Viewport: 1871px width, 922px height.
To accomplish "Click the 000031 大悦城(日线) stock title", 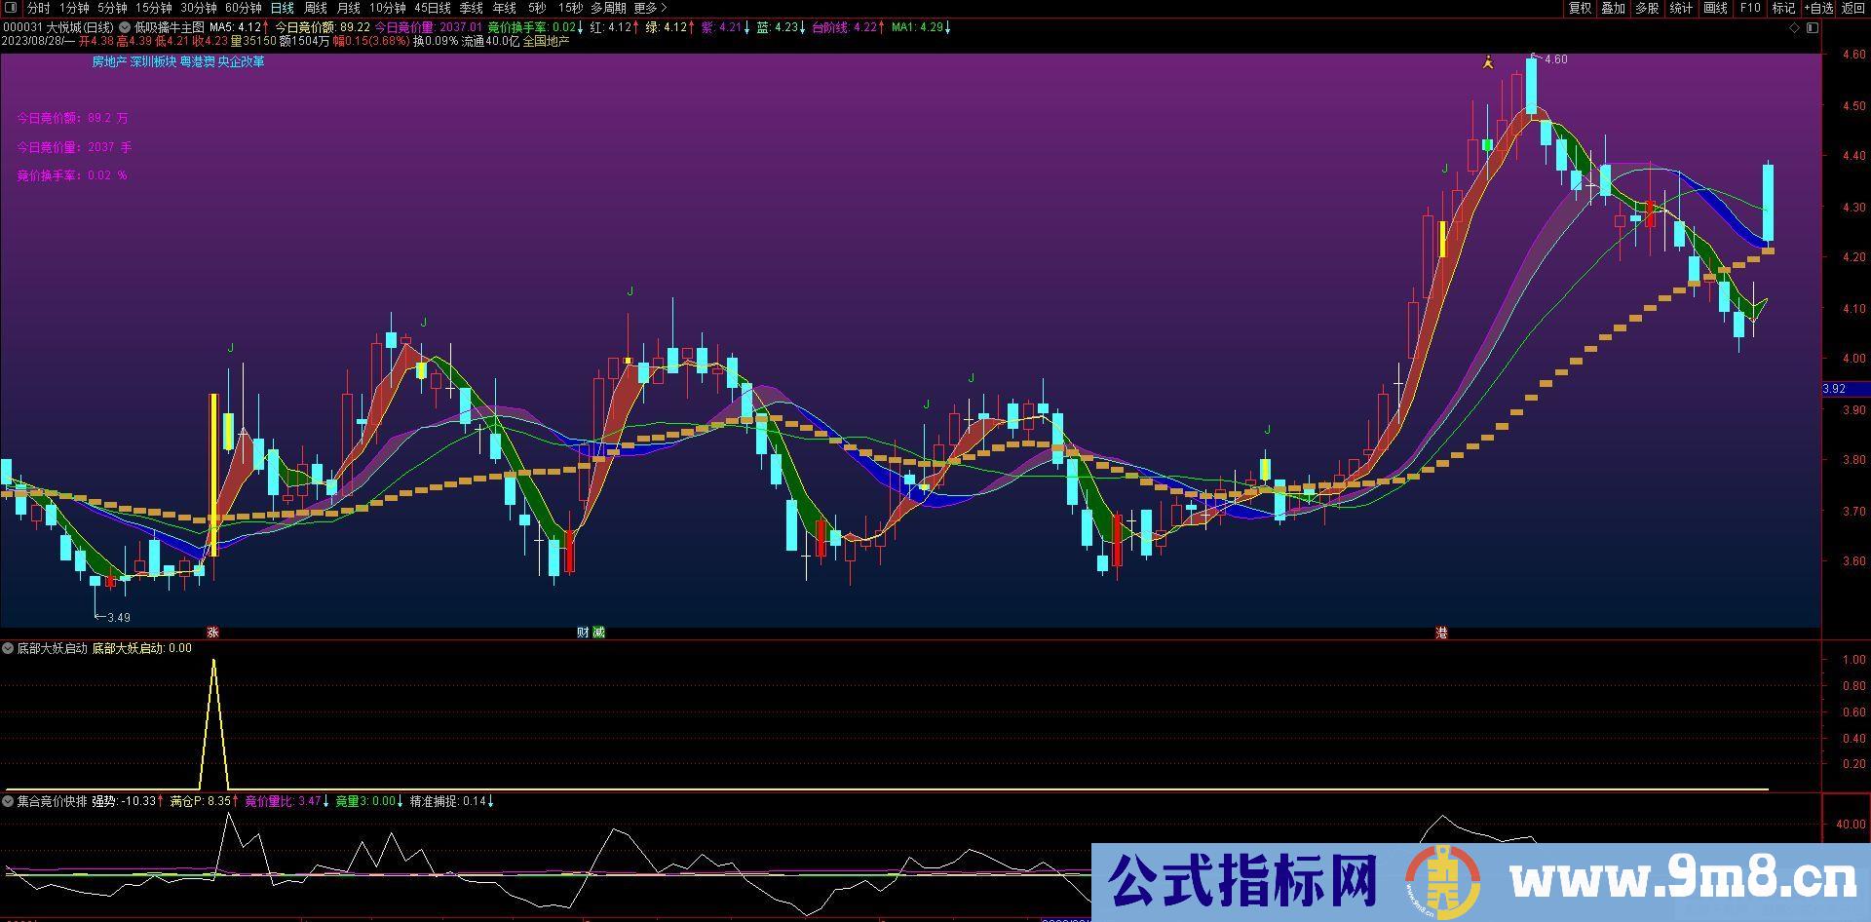I will [x=58, y=27].
